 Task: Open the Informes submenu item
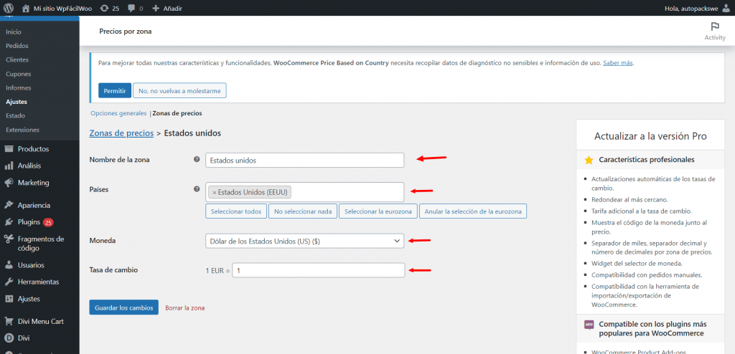click(x=18, y=87)
